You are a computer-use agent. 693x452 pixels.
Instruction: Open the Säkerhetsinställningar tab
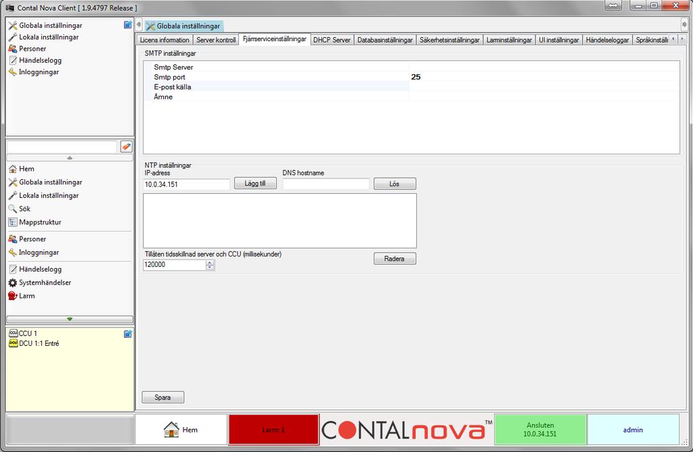449,40
